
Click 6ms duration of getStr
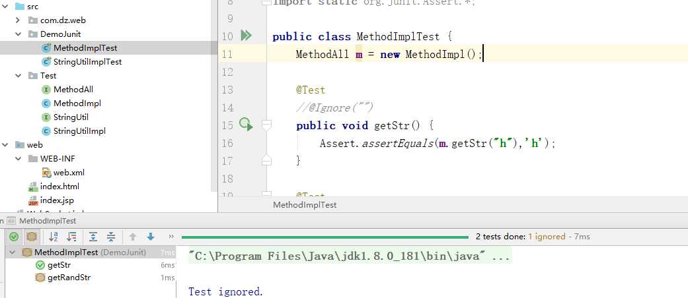tap(168, 265)
